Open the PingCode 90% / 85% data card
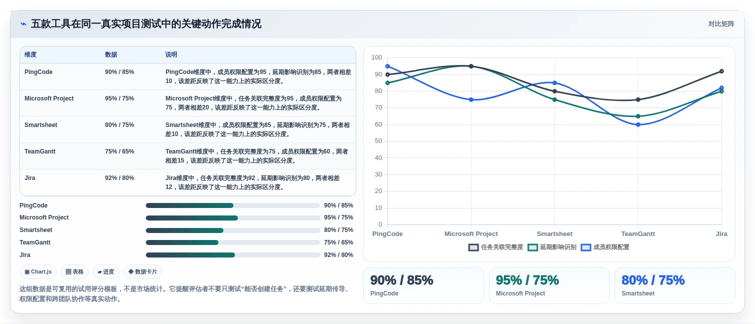The image size is (755, 324). pos(423,285)
